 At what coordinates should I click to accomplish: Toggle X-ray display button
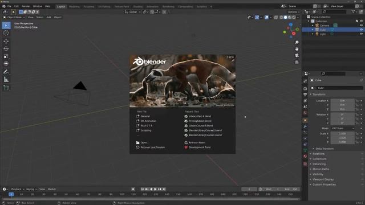(276, 17)
